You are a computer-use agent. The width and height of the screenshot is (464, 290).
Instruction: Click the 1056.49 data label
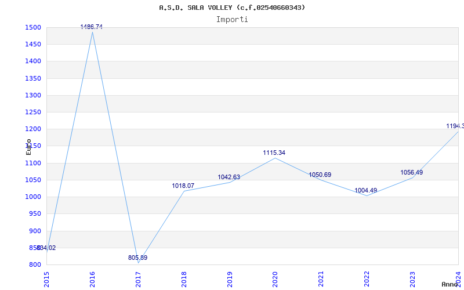[x=412, y=172]
